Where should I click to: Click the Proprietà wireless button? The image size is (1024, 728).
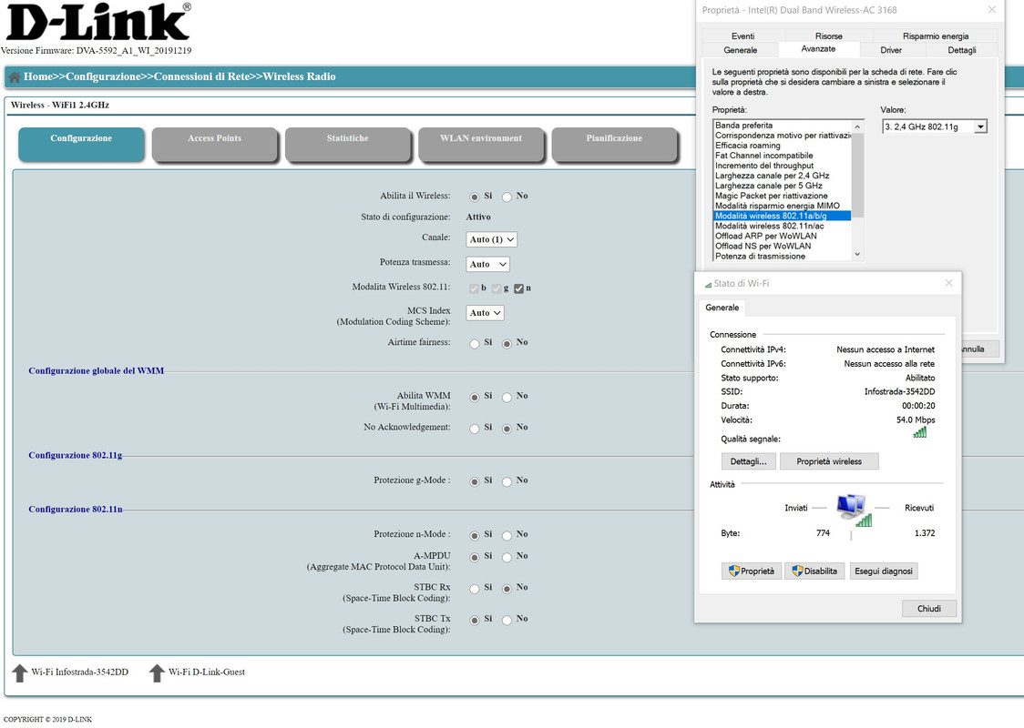point(829,461)
